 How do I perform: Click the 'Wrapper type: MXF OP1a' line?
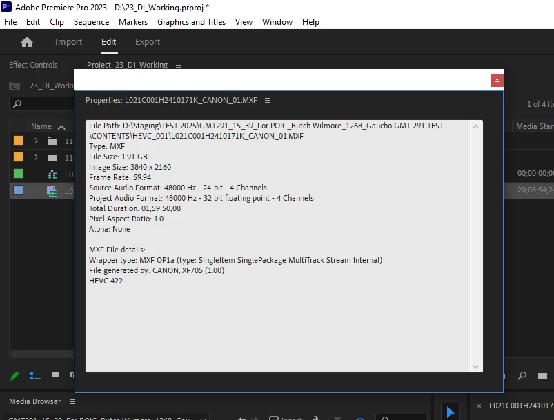[x=236, y=260]
